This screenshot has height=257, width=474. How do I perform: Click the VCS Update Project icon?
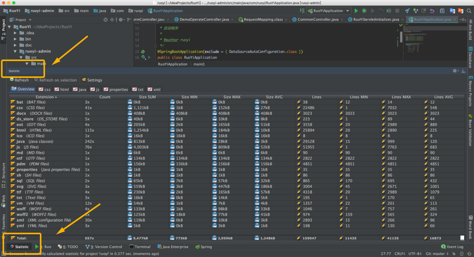(x=407, y=11)
